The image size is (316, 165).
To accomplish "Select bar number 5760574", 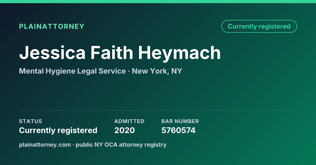I will coord(179,130).
